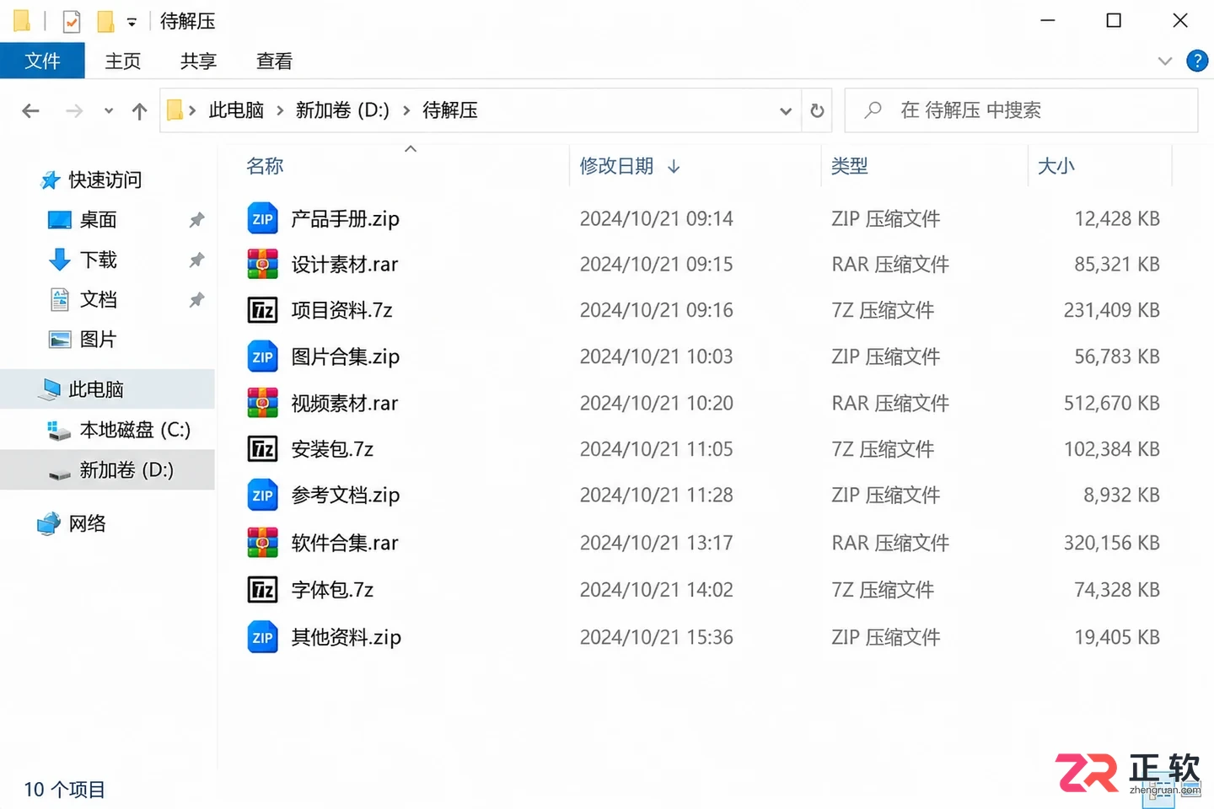Click the RAR icon of 设计素材.rar

pyautogui.click(x=262, y=265)
